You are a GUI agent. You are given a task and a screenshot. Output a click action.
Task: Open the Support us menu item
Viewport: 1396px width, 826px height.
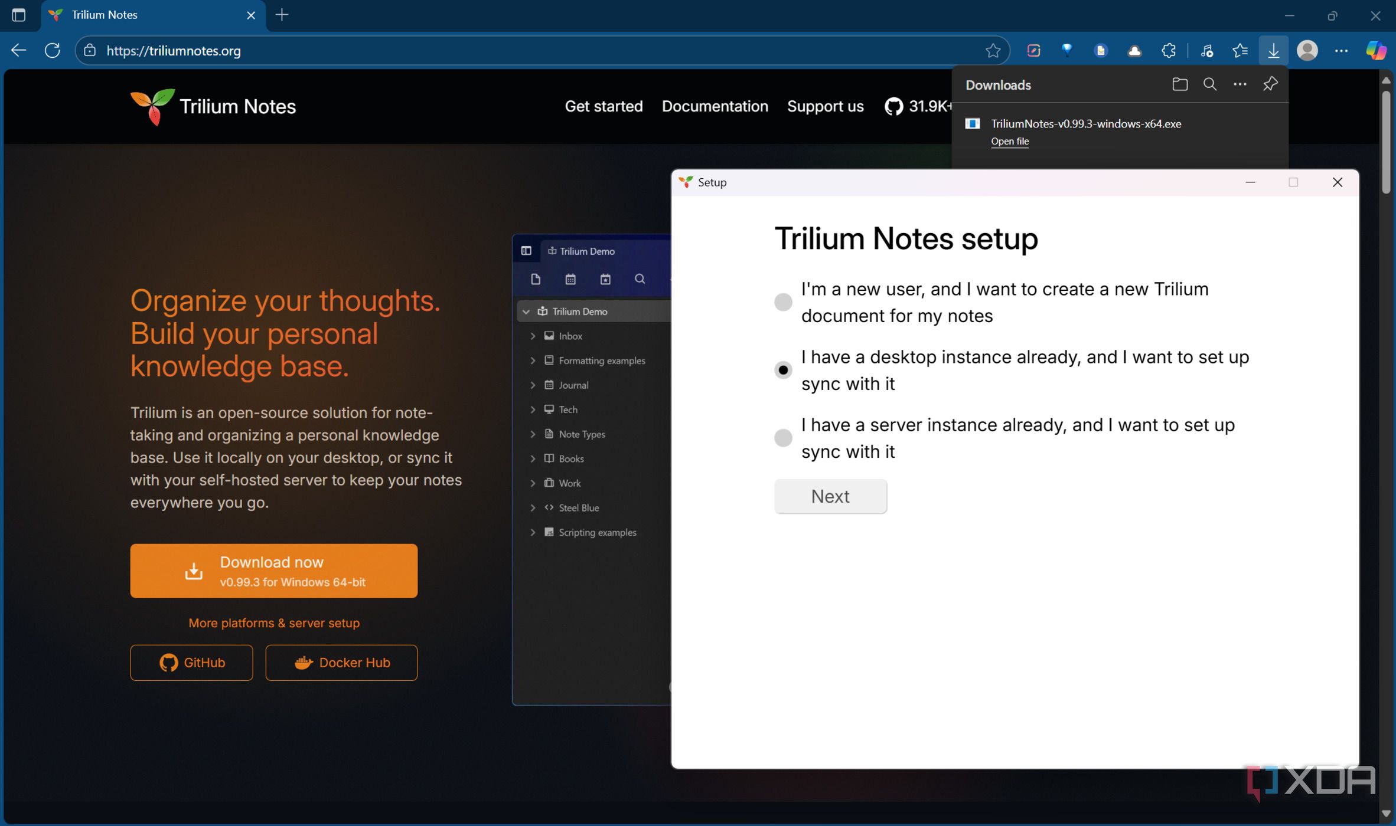825,106
